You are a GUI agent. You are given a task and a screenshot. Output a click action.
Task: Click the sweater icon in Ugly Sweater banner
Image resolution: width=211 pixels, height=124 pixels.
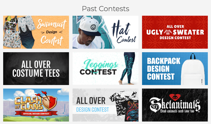click(168, 32)
